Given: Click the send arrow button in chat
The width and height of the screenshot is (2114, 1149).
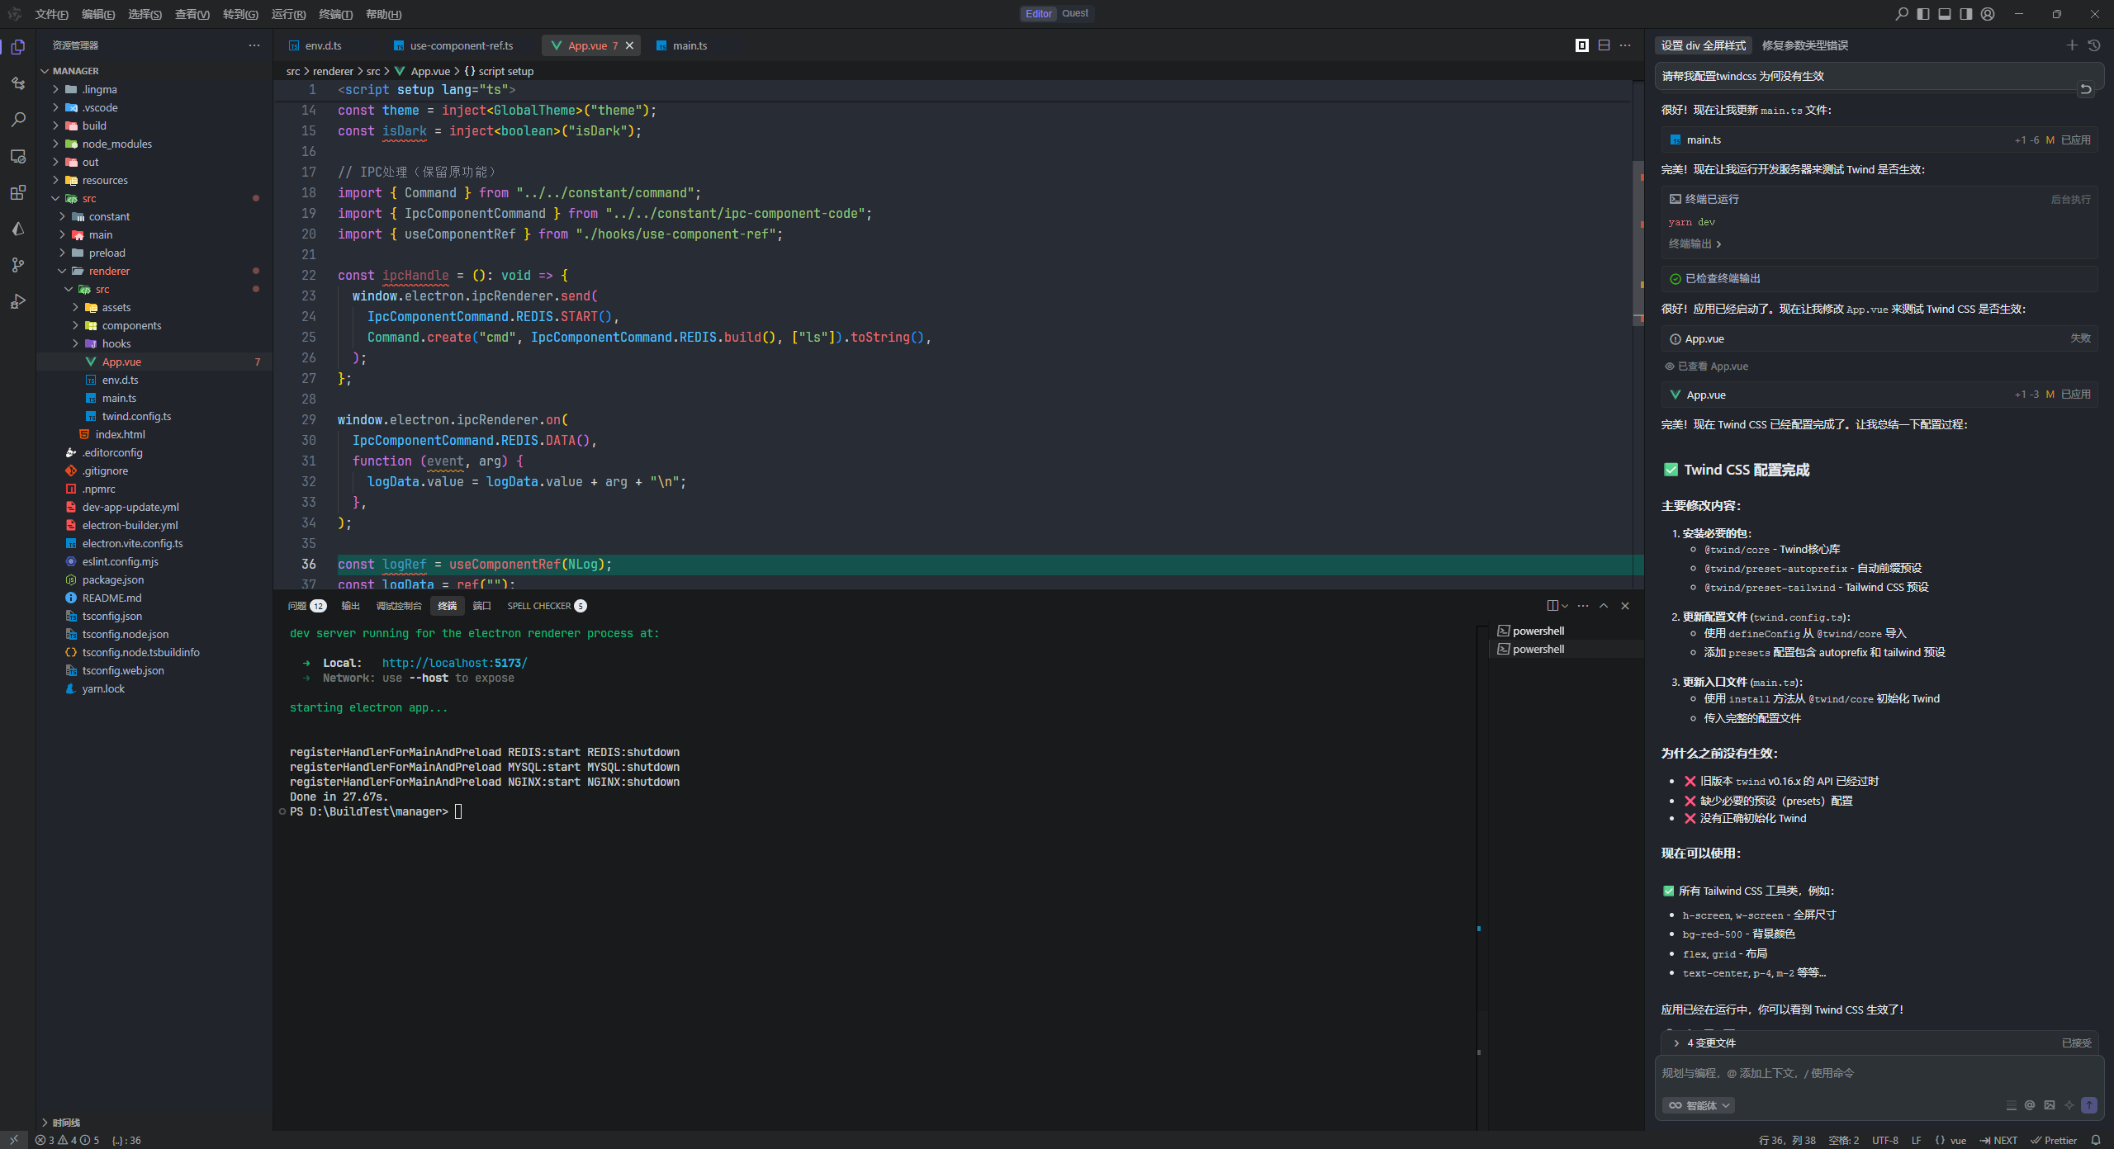Looking at the screenshot, I should [x=2089, y=1105].
